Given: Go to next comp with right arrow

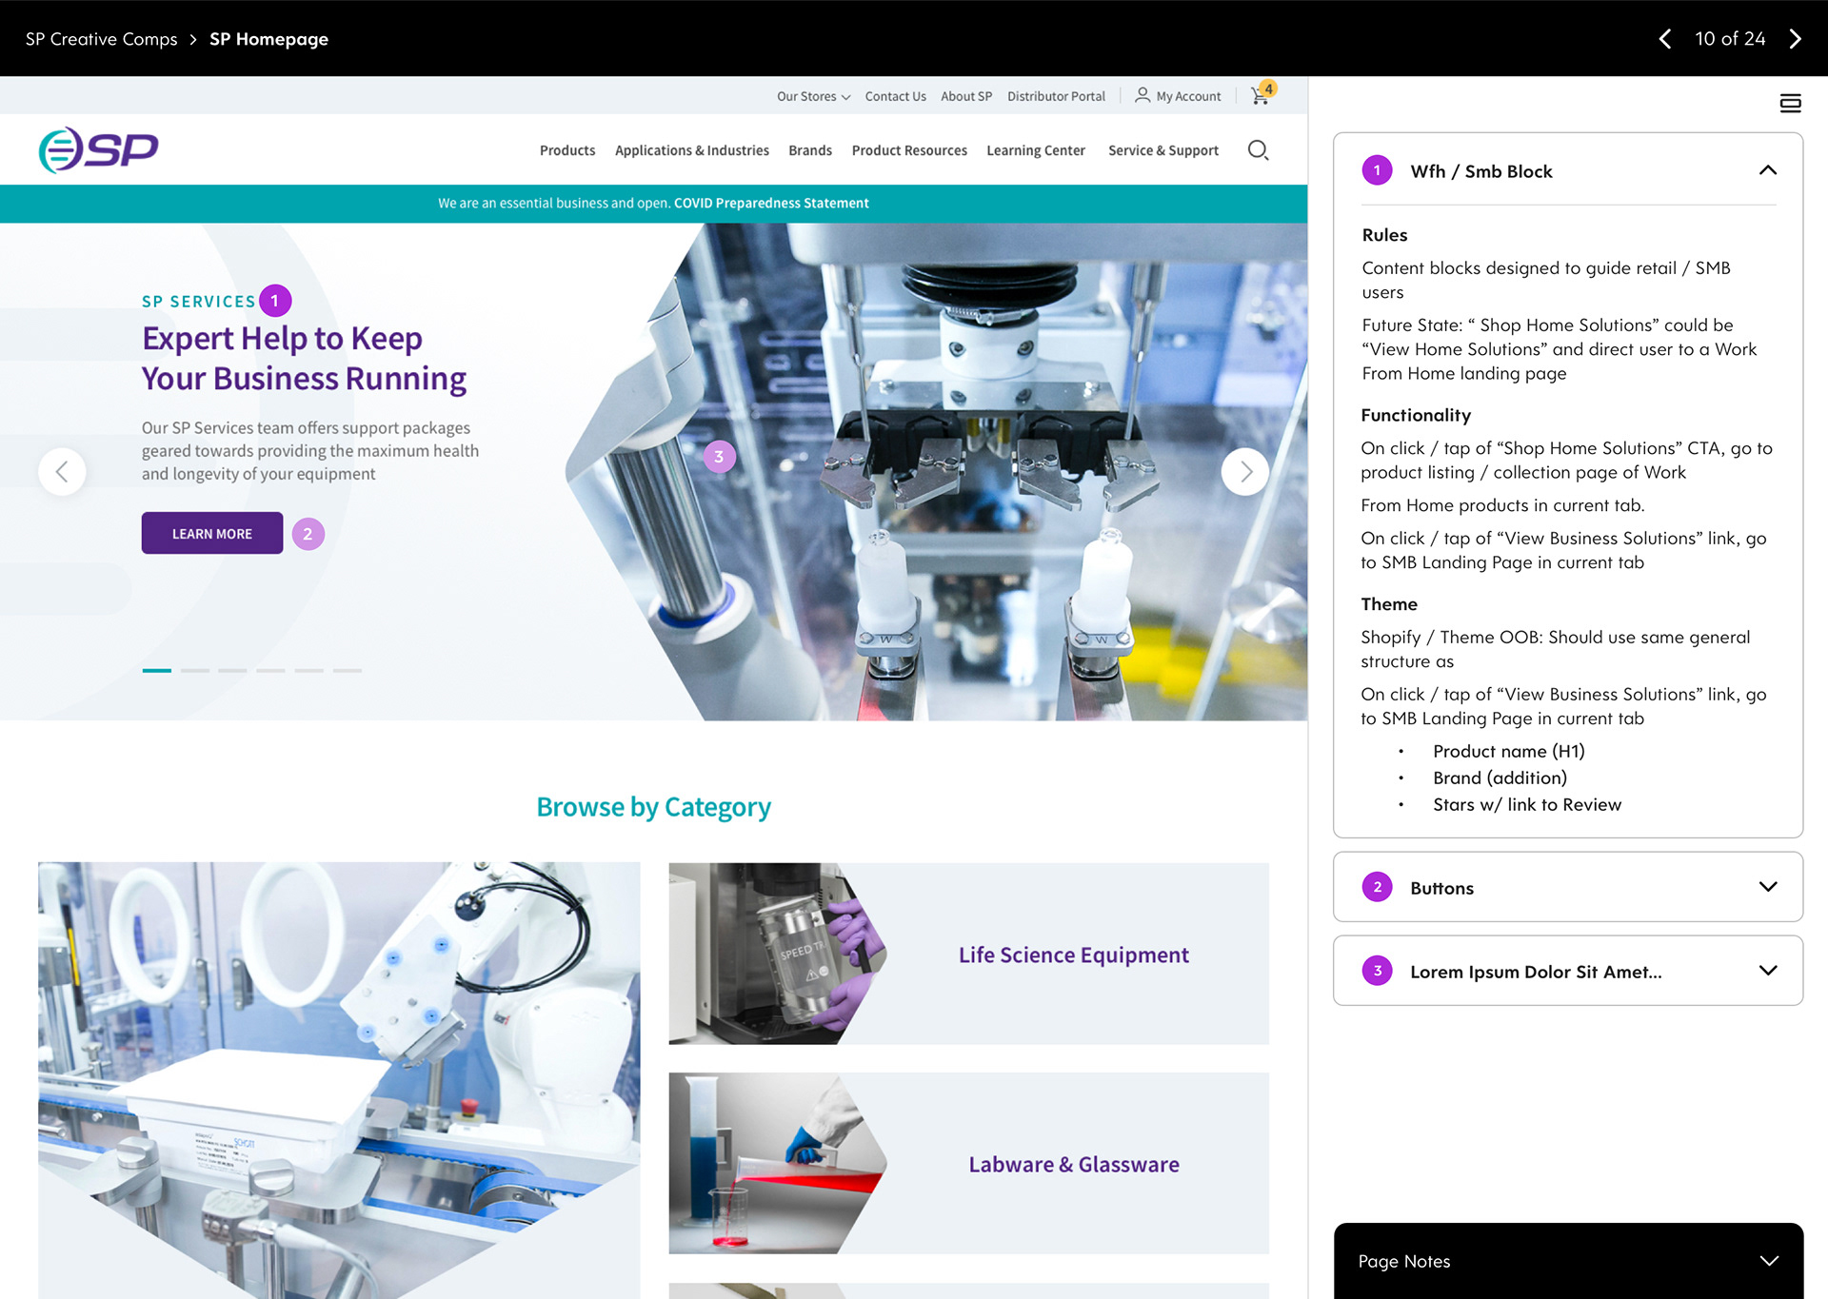Looking at the screenshot, I should (x=1796, y=39).
